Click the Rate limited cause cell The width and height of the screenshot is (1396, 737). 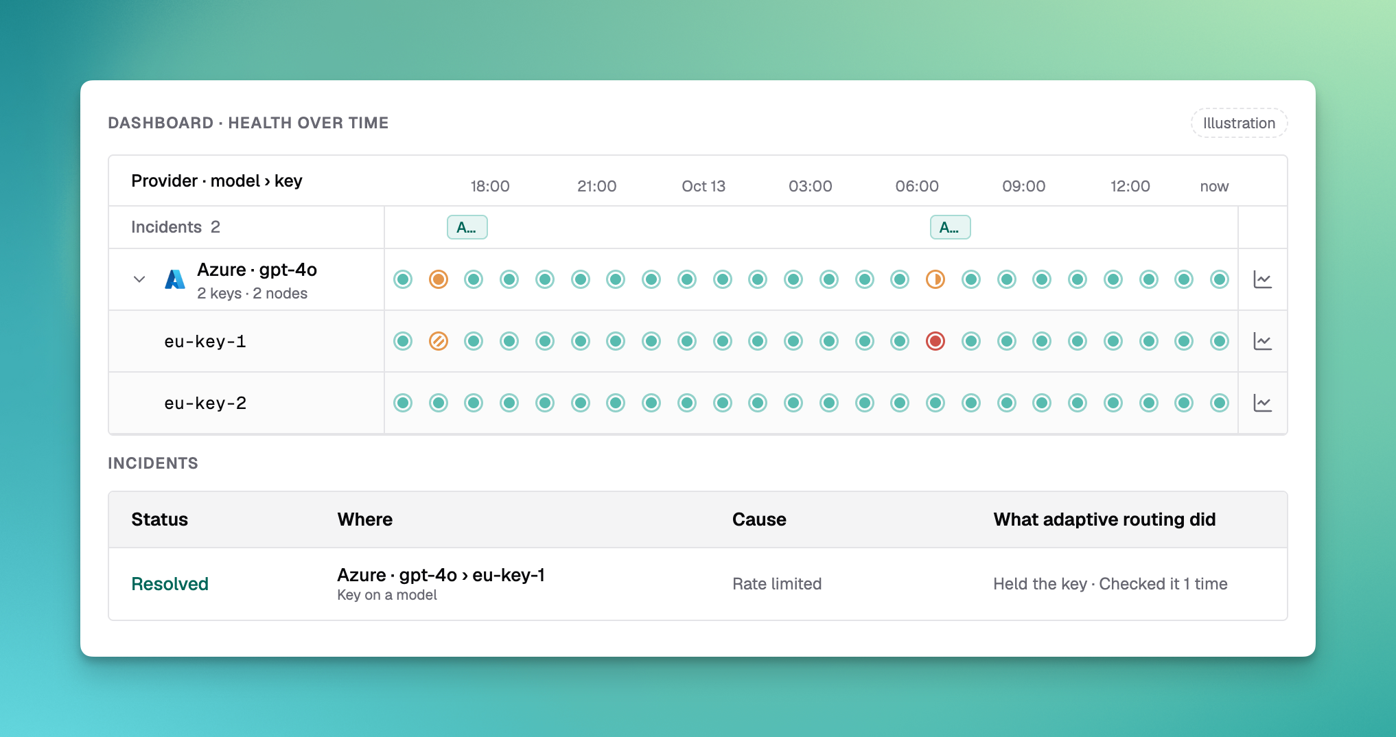click(x=777, y=584)
